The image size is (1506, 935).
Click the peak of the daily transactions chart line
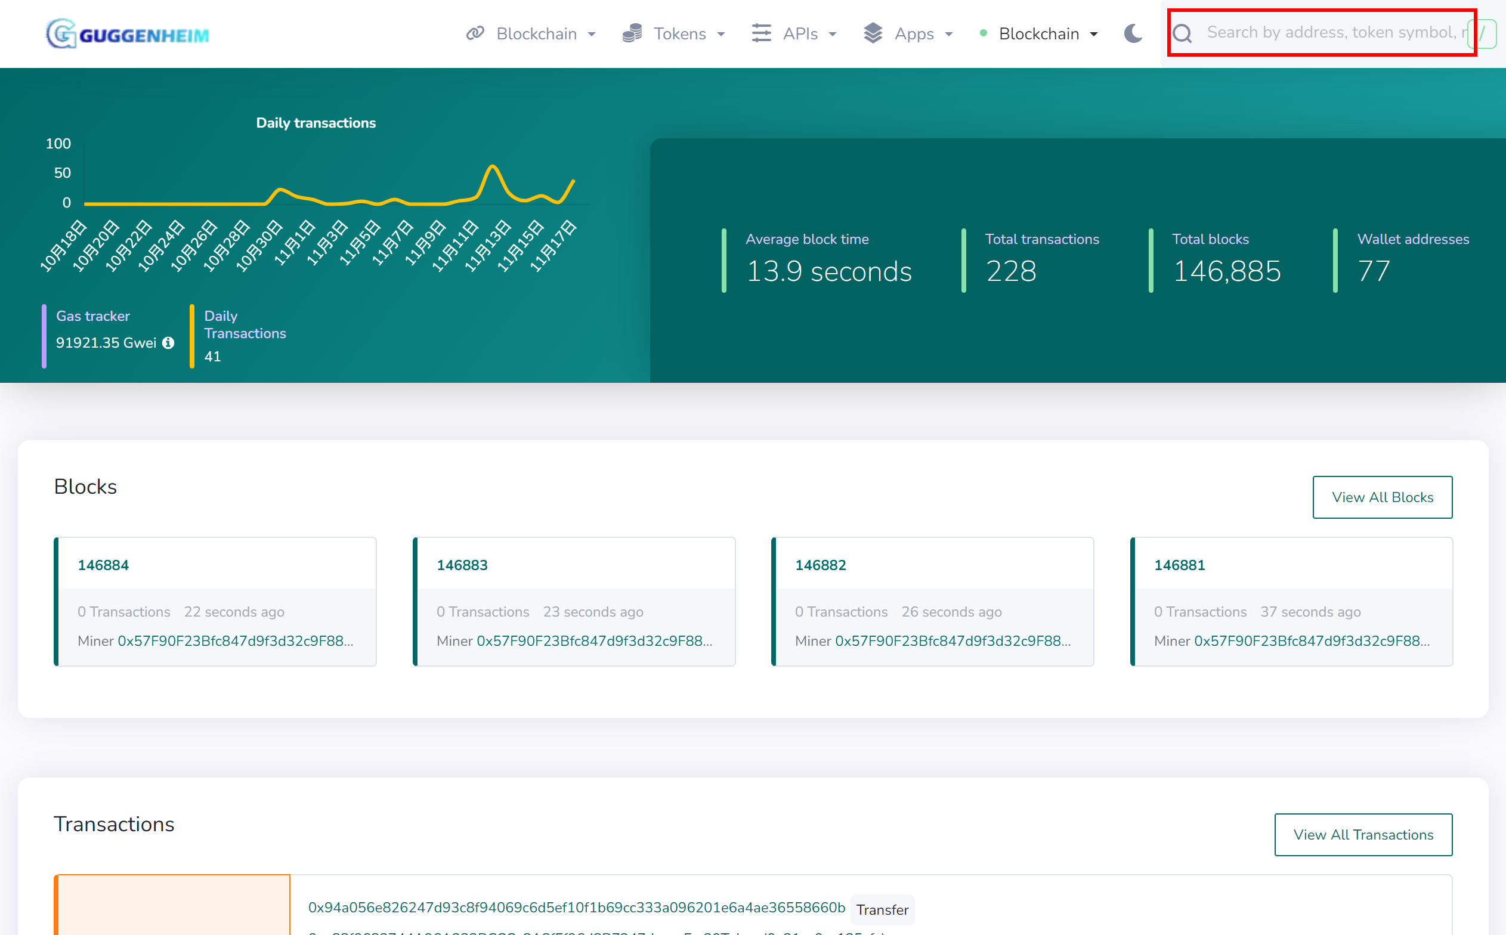[x=492, y=166]
